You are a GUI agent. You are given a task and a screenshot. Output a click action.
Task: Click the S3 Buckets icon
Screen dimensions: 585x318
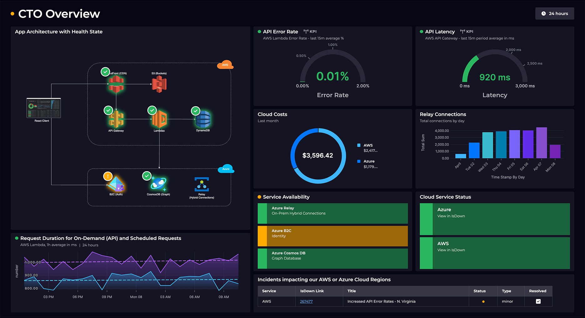point(159,84)
